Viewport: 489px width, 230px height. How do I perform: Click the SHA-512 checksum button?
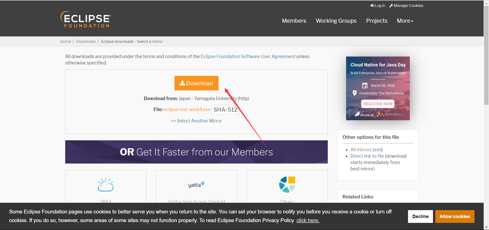pos(225,110)
